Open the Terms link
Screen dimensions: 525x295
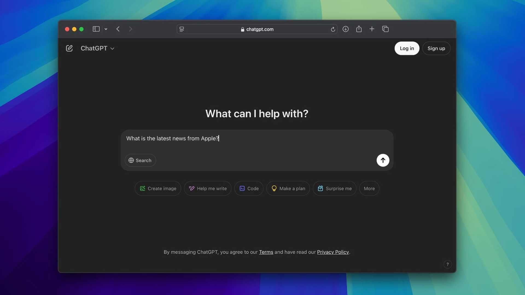coord(266,252)
